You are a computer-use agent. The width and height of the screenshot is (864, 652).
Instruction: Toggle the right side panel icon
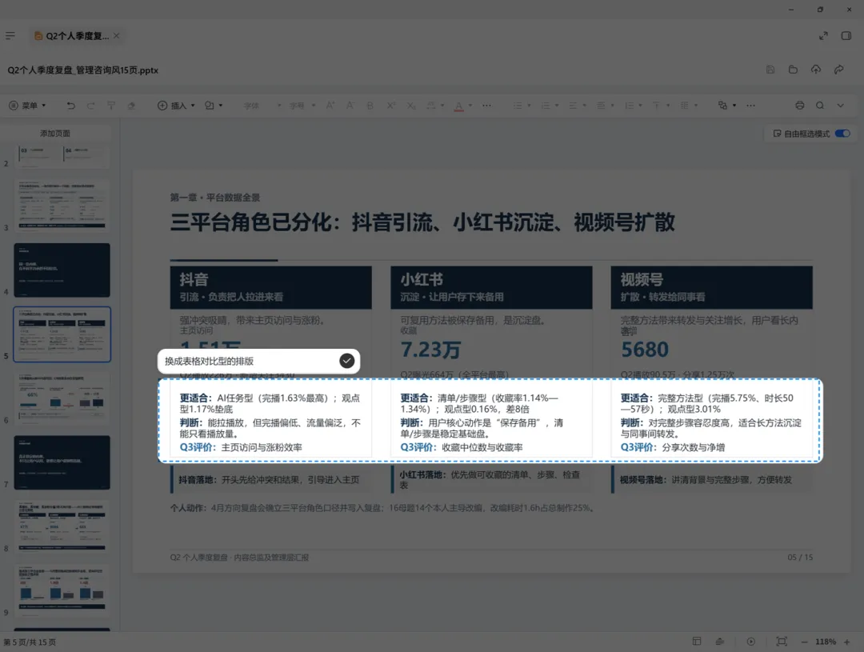click(x=846, y=36)
